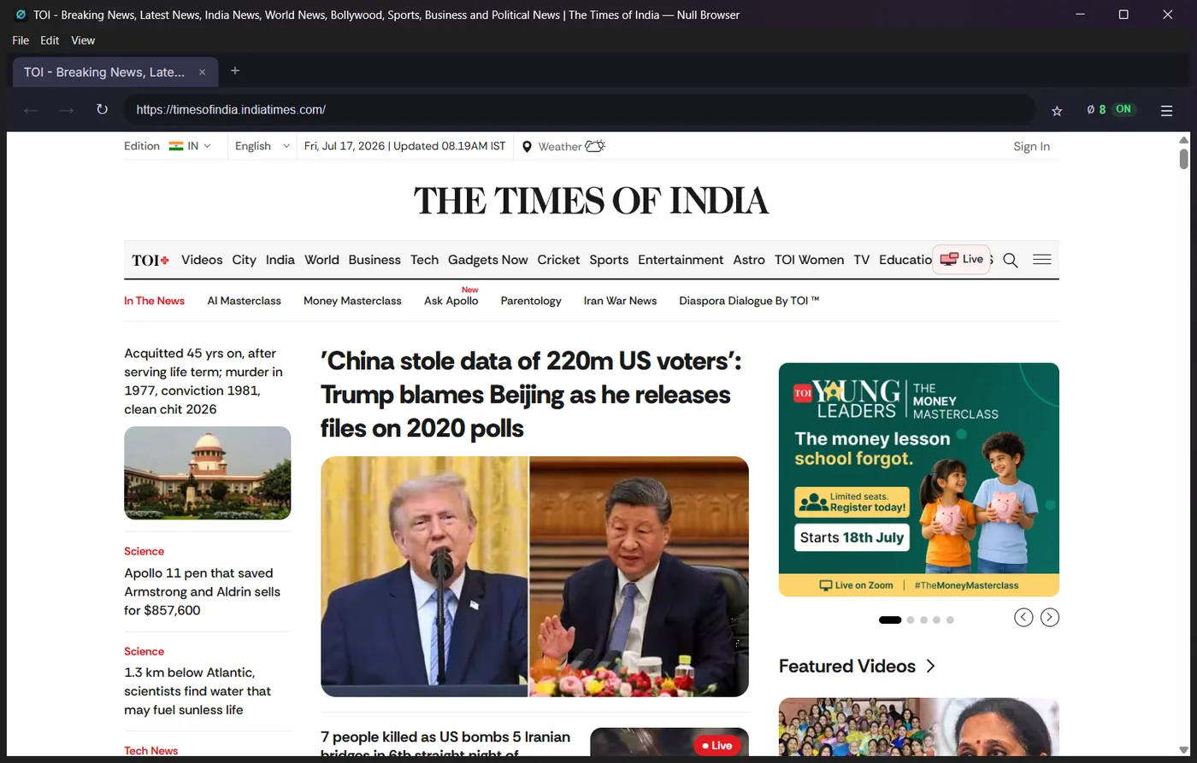Close the TOI browser tab
The height and width of the screenshot is (763, 1197).
coord(202,72)
